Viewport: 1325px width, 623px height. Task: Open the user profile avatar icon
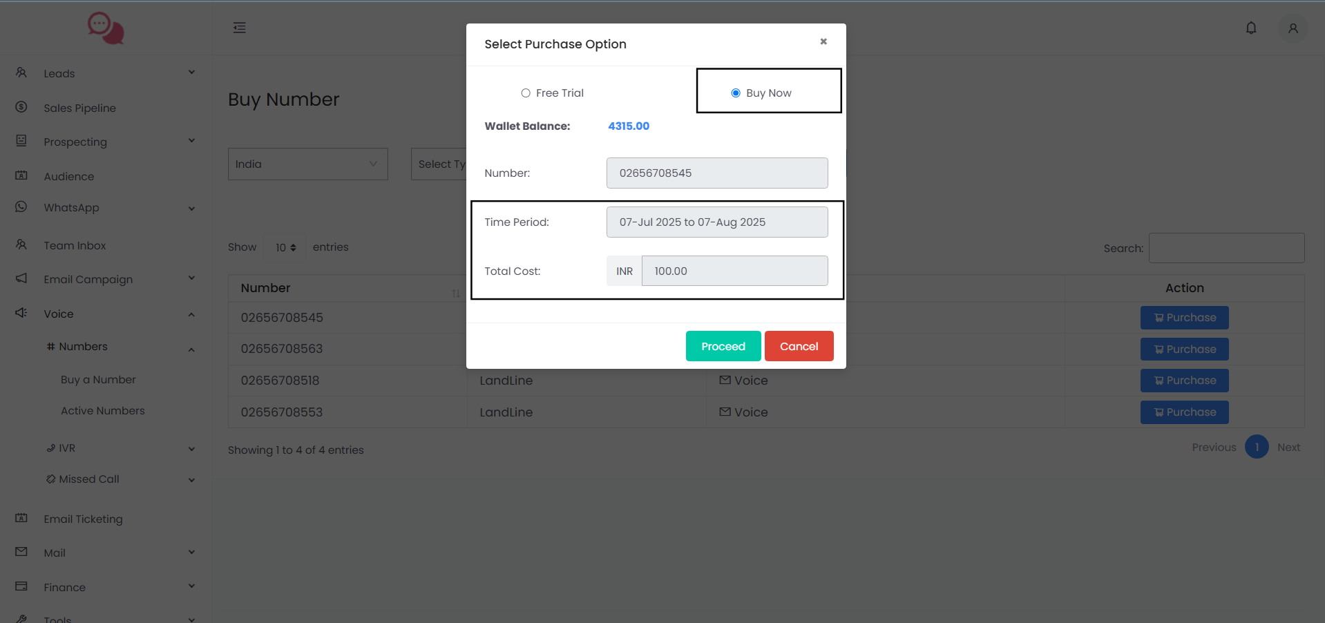pyautogui.click(x=1293, y=28)
